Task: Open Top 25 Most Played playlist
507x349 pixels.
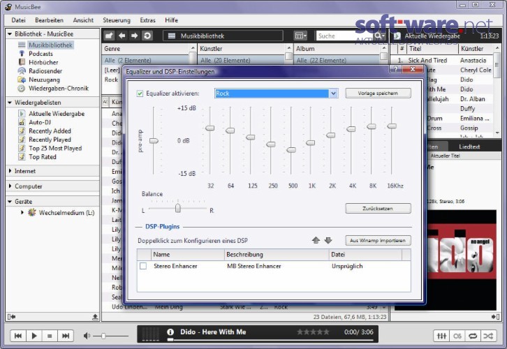Action: point(55,148)
